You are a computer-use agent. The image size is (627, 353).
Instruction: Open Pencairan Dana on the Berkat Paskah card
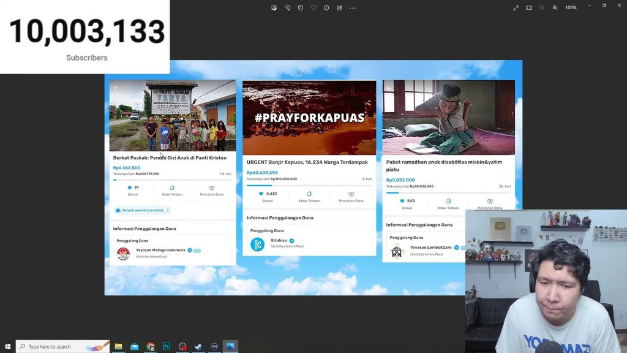[x=211, y=191]
